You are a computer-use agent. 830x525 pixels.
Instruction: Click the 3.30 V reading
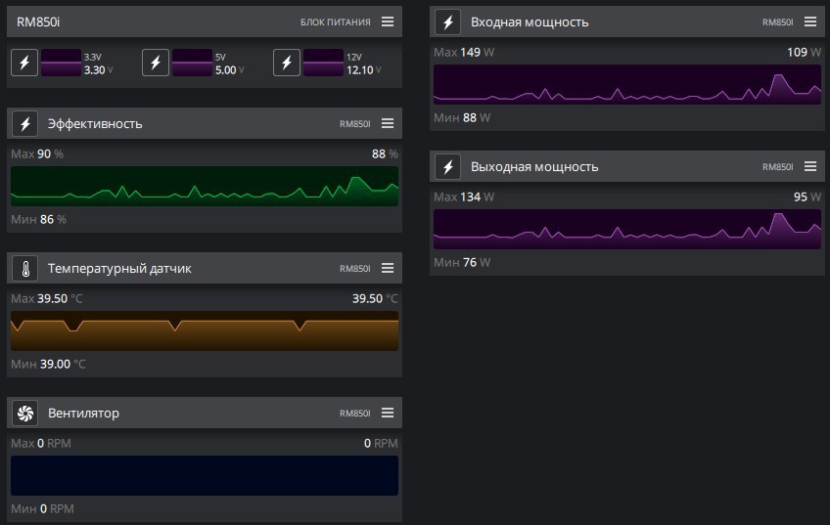point(98,69)
